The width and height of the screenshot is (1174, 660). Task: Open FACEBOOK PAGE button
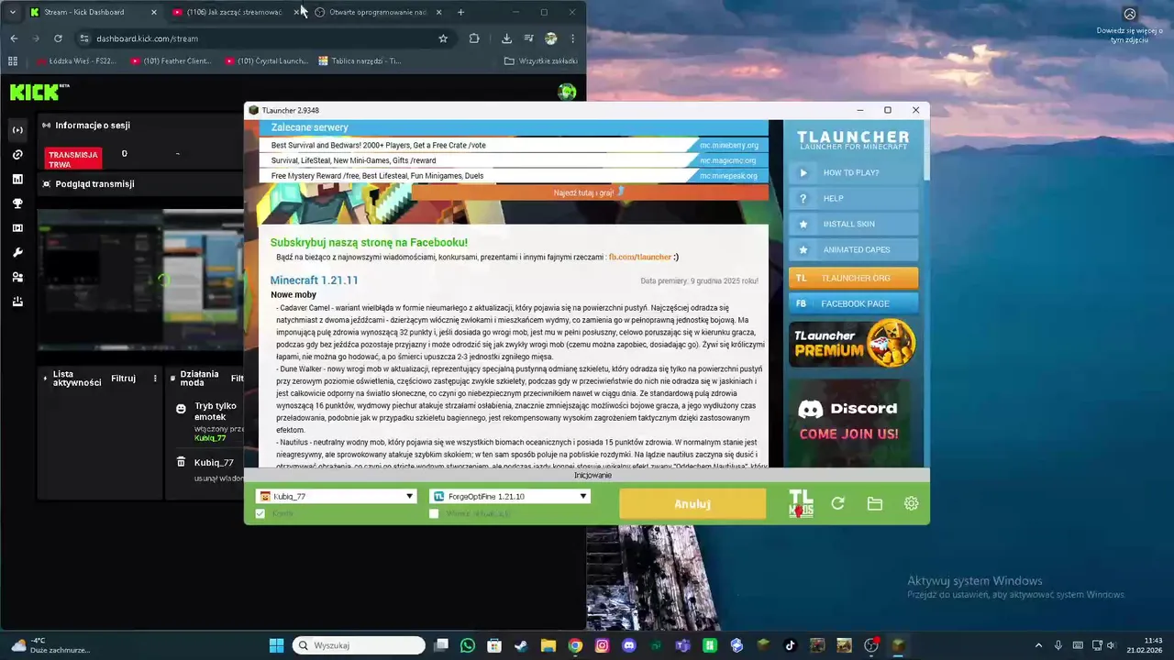pyautogui.click(x=853, y=303)
